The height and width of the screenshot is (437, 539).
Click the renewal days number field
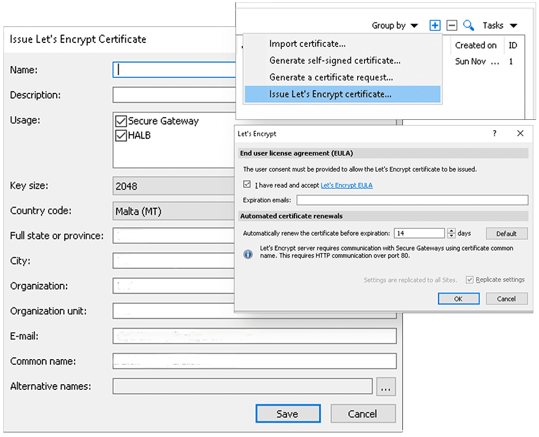click(x=419, y=233)
